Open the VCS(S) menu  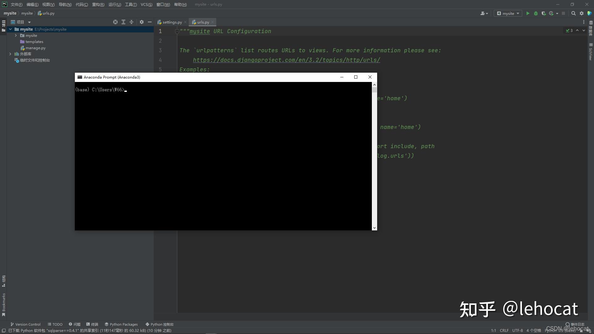tap(146, 4)
